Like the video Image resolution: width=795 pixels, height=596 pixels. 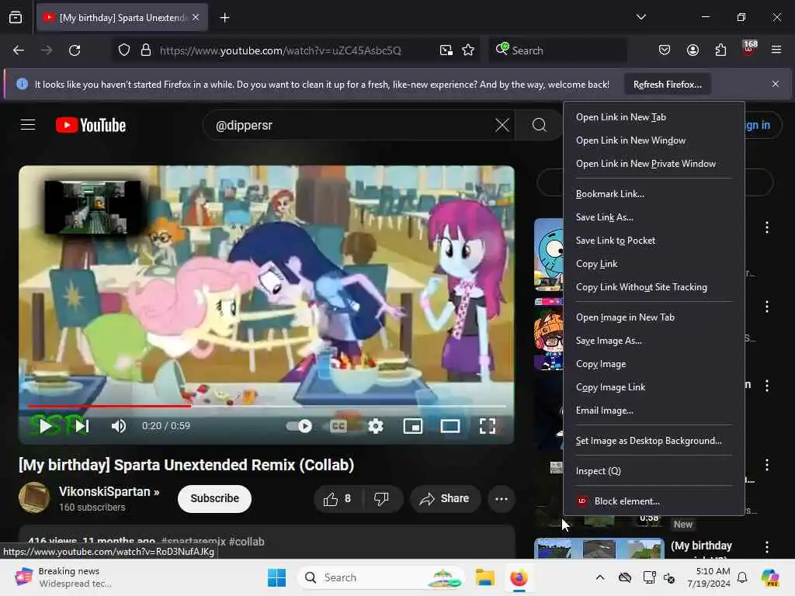[x=338, y=499]
